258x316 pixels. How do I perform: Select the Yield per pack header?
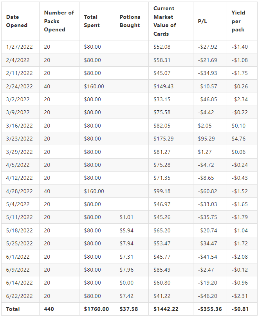(242, 21)
